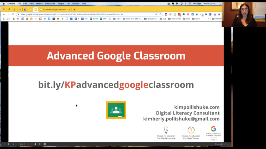Click the play button in slides toolbar
266x149 pixels.
(x=9, y=144)
